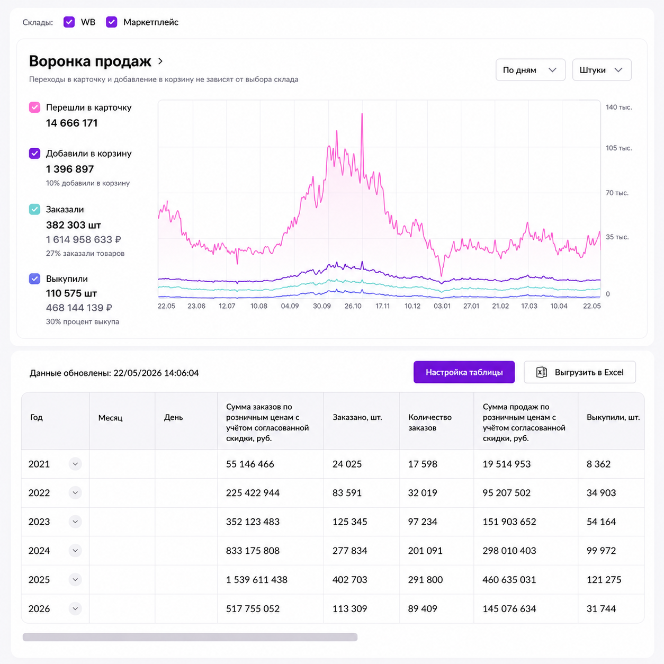Hide the Перешли в карточку series

(34, 107)
